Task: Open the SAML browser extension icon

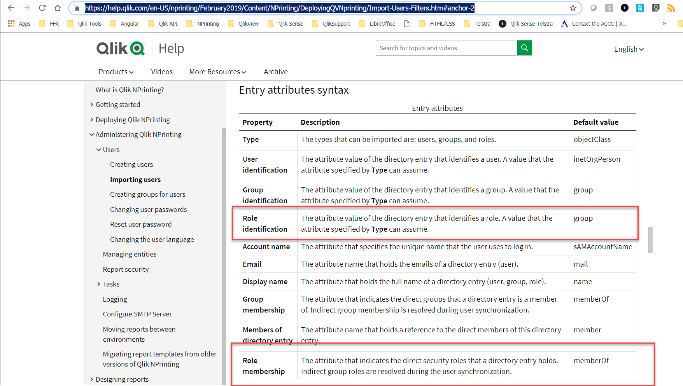Action: [x=640, y=7]
